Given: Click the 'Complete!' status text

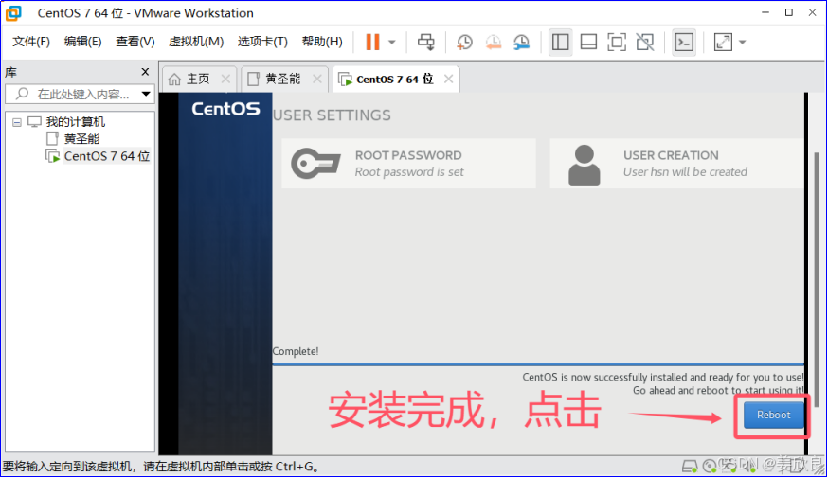Looking at the screenshot, I should (x=296, y=351).
